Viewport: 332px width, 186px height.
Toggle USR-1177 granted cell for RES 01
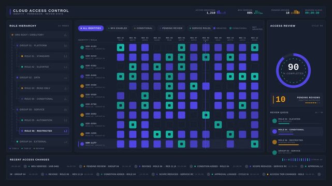(121, 144)
